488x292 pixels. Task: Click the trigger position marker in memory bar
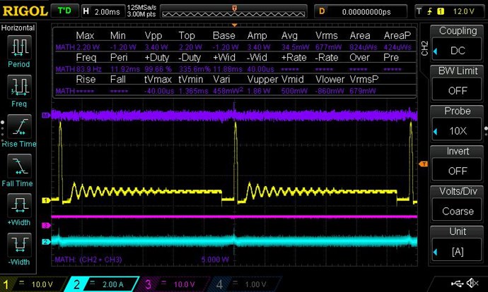tap(234, 8)
